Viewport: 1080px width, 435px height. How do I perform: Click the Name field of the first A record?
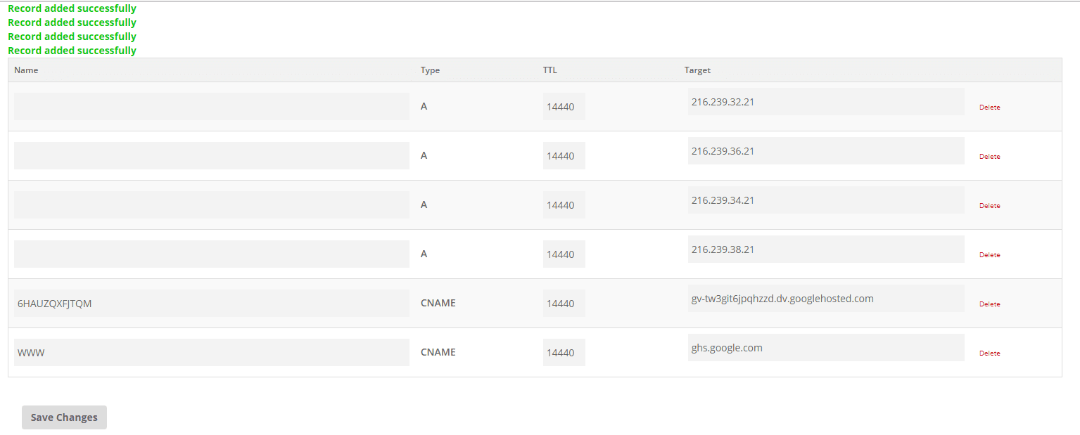pos(211,106)
